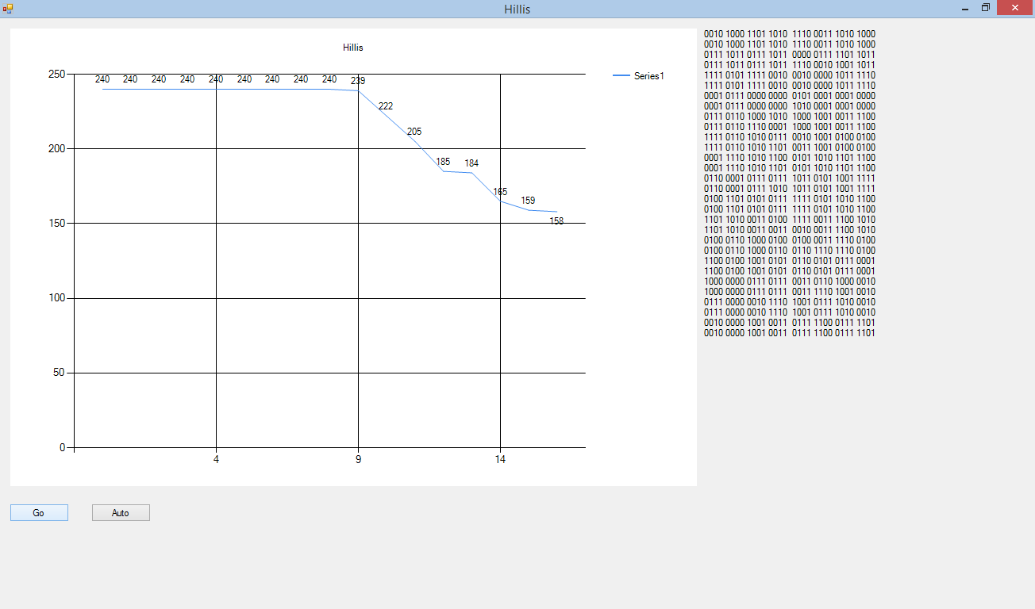This screenshot has height=609, width=1035.
Task: Click the 100 label on the Y axis
Action: (57, 298)
